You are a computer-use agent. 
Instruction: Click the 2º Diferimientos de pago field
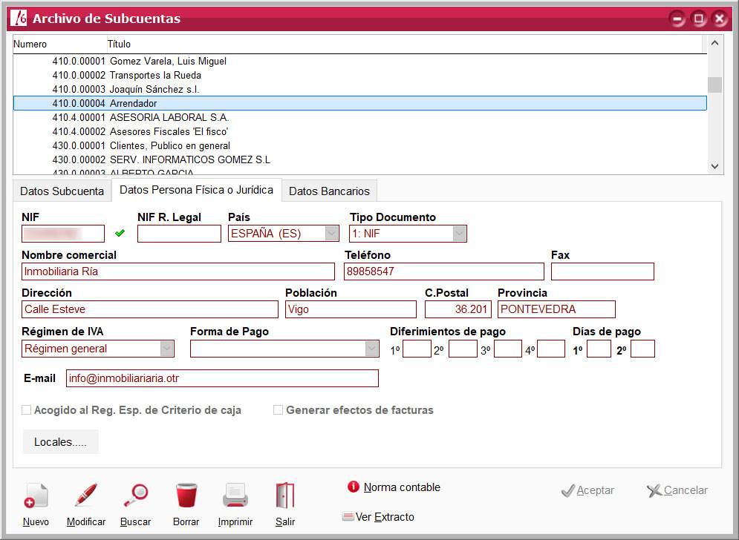(463, 349)
